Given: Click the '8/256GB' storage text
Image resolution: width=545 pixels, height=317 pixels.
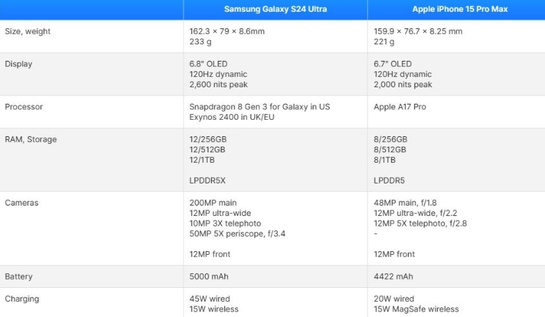Looking at the screenshot, I should pos(391,139).
